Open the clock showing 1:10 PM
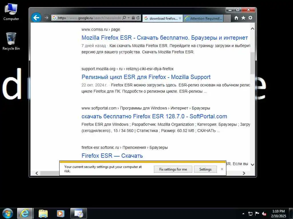293x219 pixels. pos(278,214)
